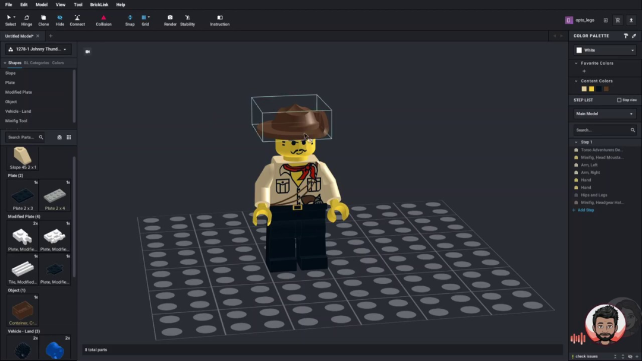This screenshot has height=361, width=642.
Task: Switch to BL Categories tab
Action: [x=36, y=63]
